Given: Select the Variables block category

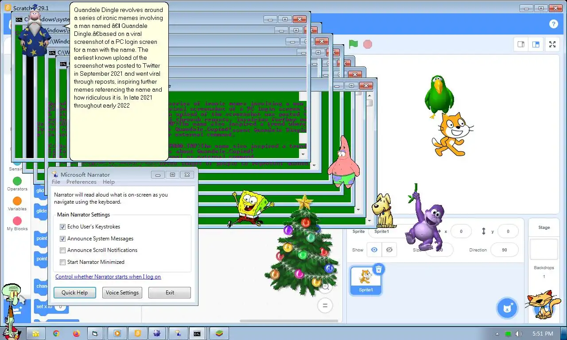Looking at the screenshot, I should [17, 204].
